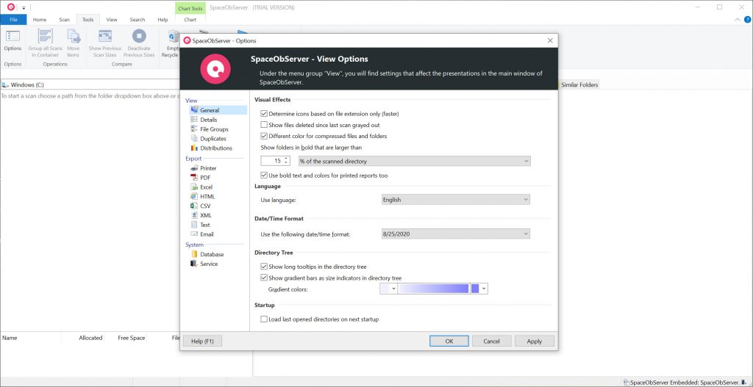The image size is (753, 387).
Task: Enable load last opened directories on startup
Action: [264, 319]
